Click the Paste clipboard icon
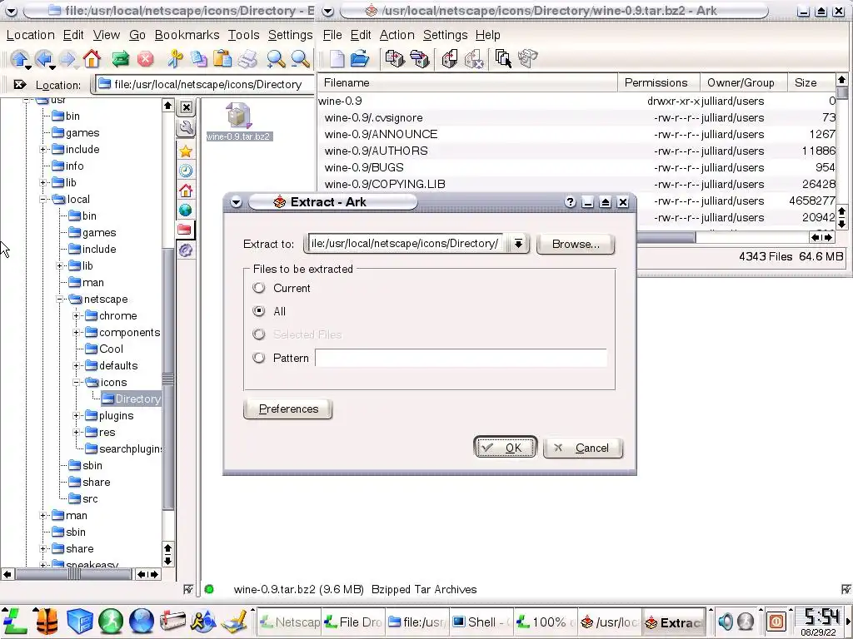Screen dimensions: 853x639 coord(222,59)
